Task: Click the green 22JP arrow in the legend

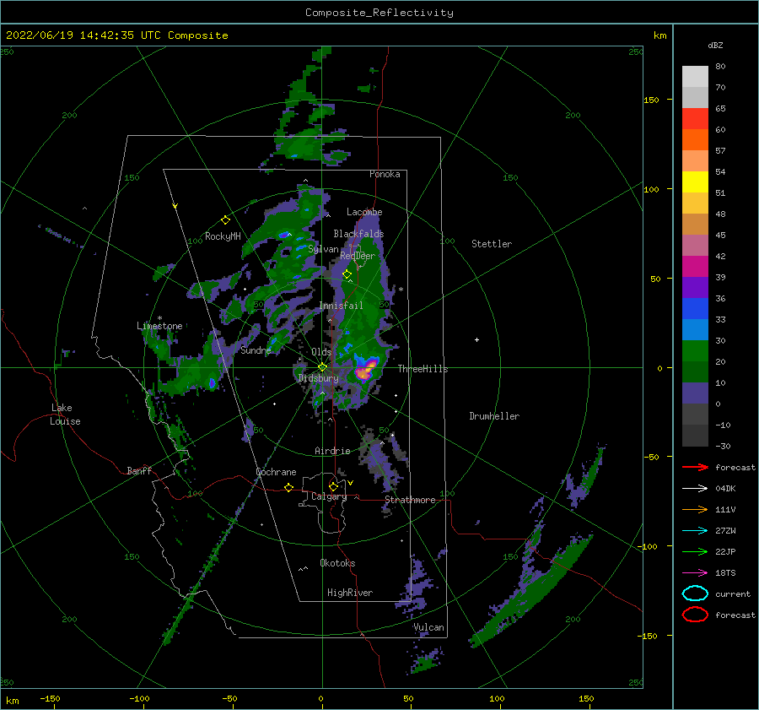Action: 695,551
